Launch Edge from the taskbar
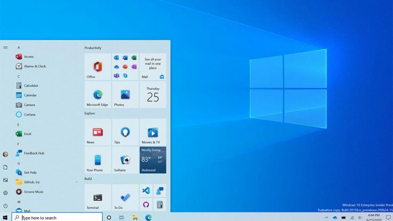Image resolution: width=393 pixels, height=221 pixels. [149, 217]
